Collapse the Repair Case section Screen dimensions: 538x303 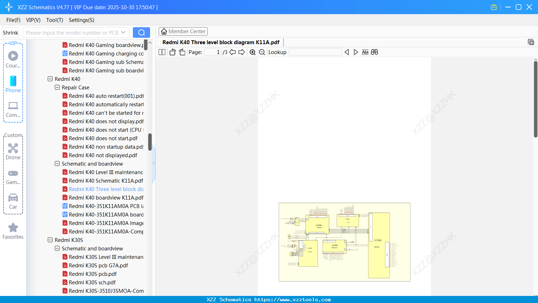tap(57, 87)
